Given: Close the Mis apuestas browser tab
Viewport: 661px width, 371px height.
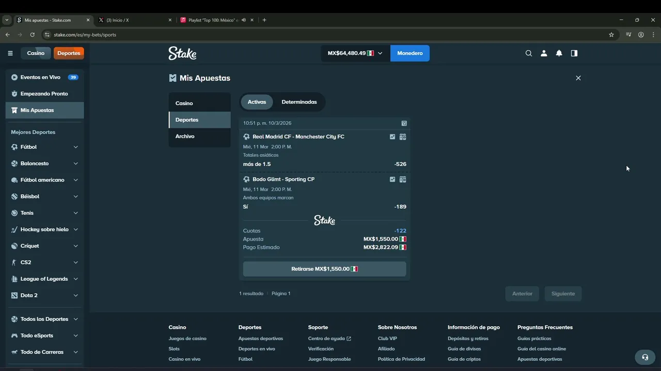Looking at the screenshot, I should pyautogui.click(x=88, y=20).
